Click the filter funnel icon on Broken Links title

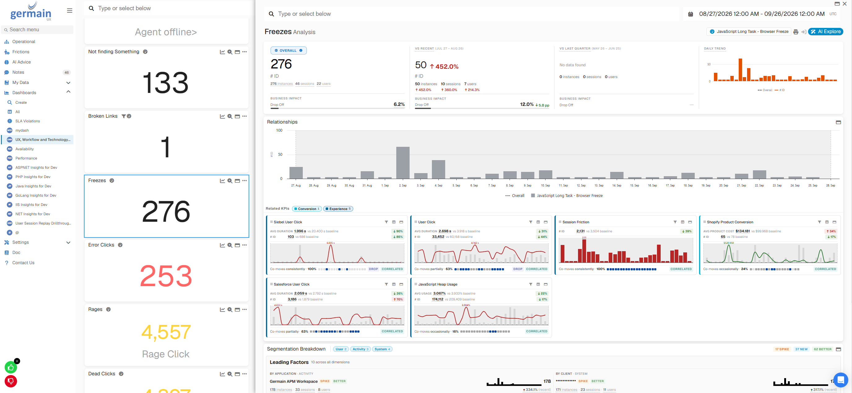point(124,116)
